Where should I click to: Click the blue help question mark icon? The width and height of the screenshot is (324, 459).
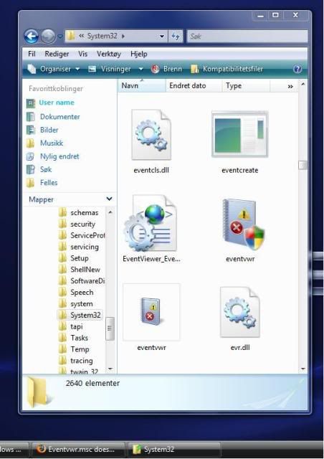click(x=297, y=69)
